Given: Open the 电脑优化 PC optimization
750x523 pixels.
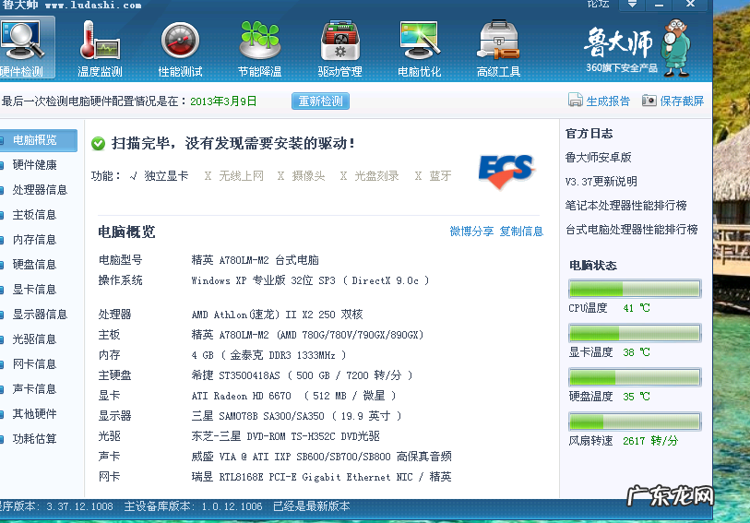Looking at the screenshot, I should tap(420, 49).
